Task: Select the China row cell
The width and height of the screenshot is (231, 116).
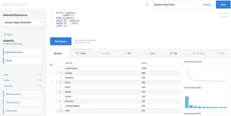Action: pos(68,82)
